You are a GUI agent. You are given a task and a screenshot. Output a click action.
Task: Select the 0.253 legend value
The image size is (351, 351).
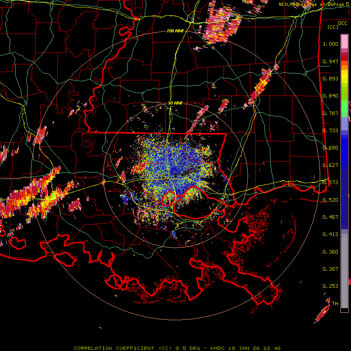pyautogui.click(x=330, y=286)
